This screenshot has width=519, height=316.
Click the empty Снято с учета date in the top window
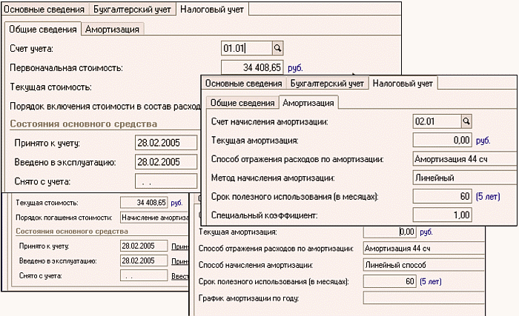[x=167, y=181]
